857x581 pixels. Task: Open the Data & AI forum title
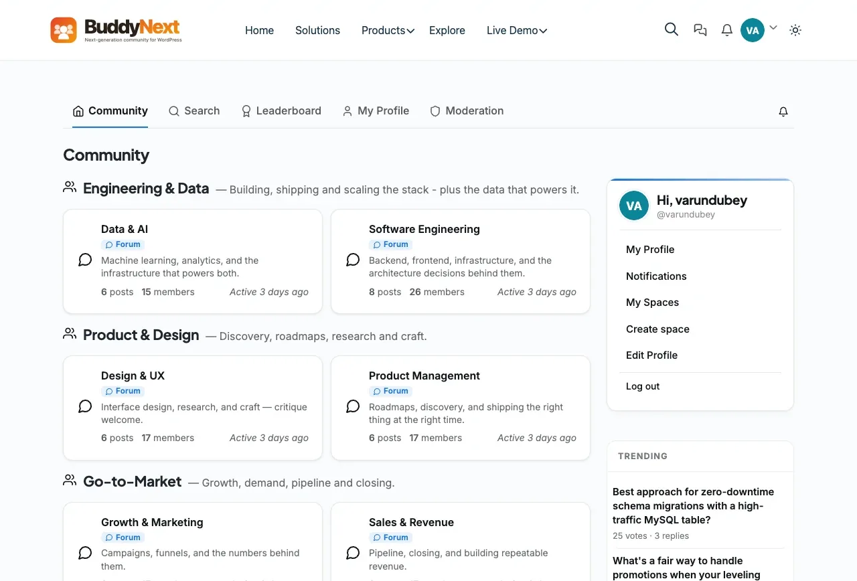[x=125, y=229]
